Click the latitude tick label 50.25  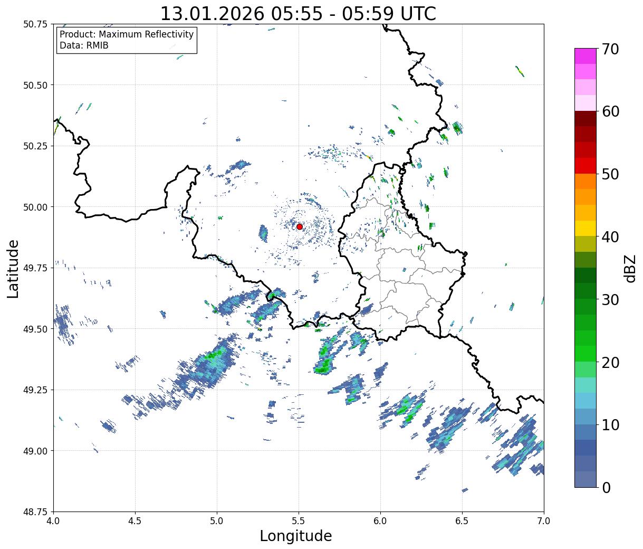(35, 146)
